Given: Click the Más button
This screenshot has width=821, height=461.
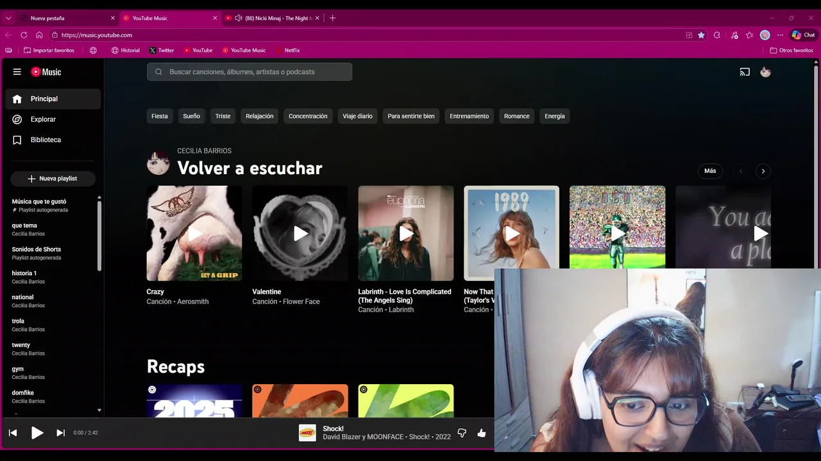Looking at the screenshot, I should [710, 171].
